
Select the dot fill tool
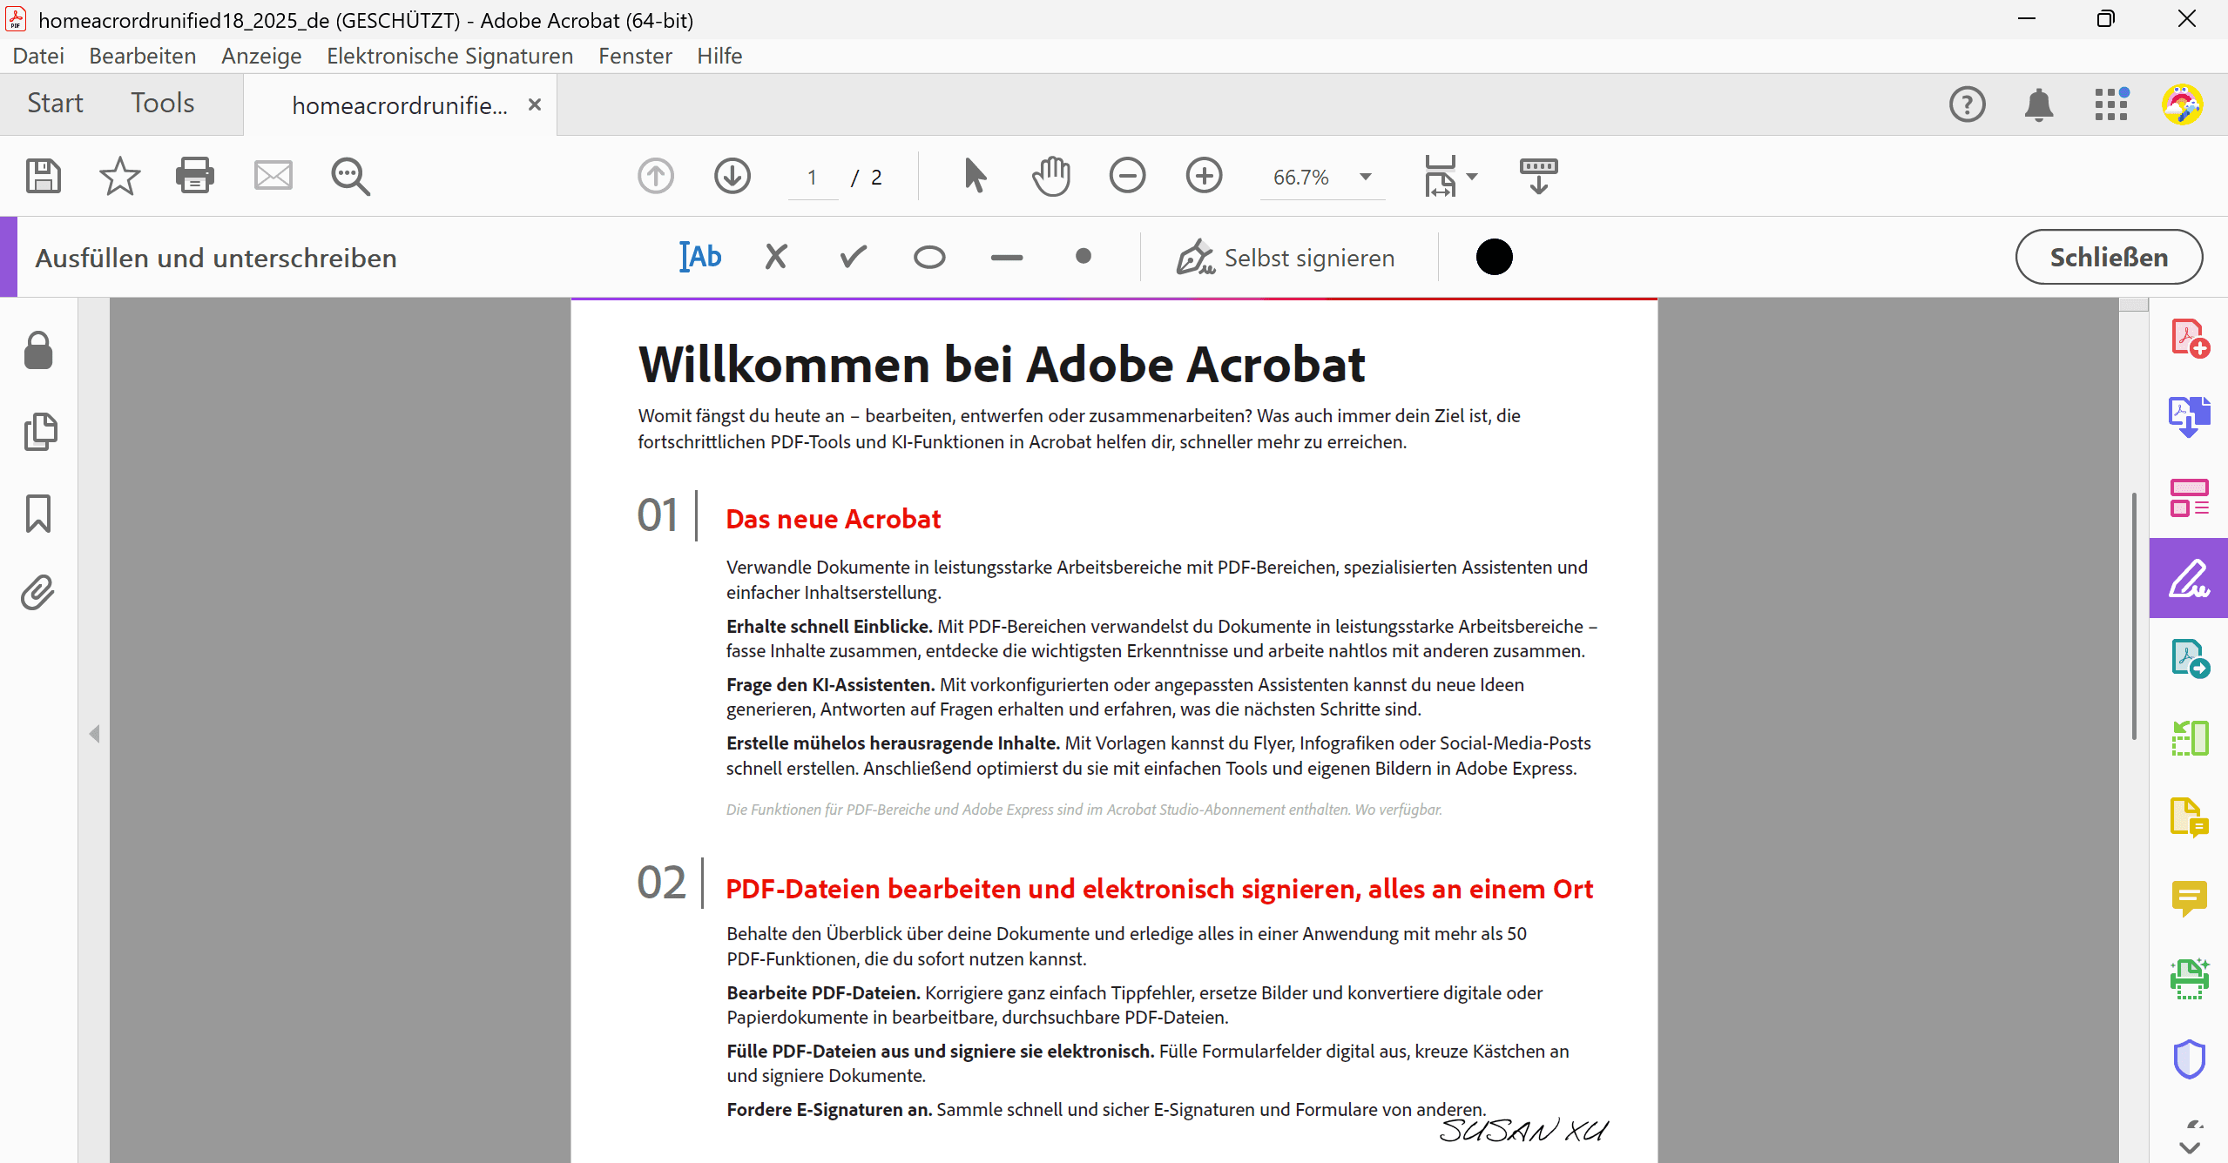pyautogui.click(x=1083, y=256)
